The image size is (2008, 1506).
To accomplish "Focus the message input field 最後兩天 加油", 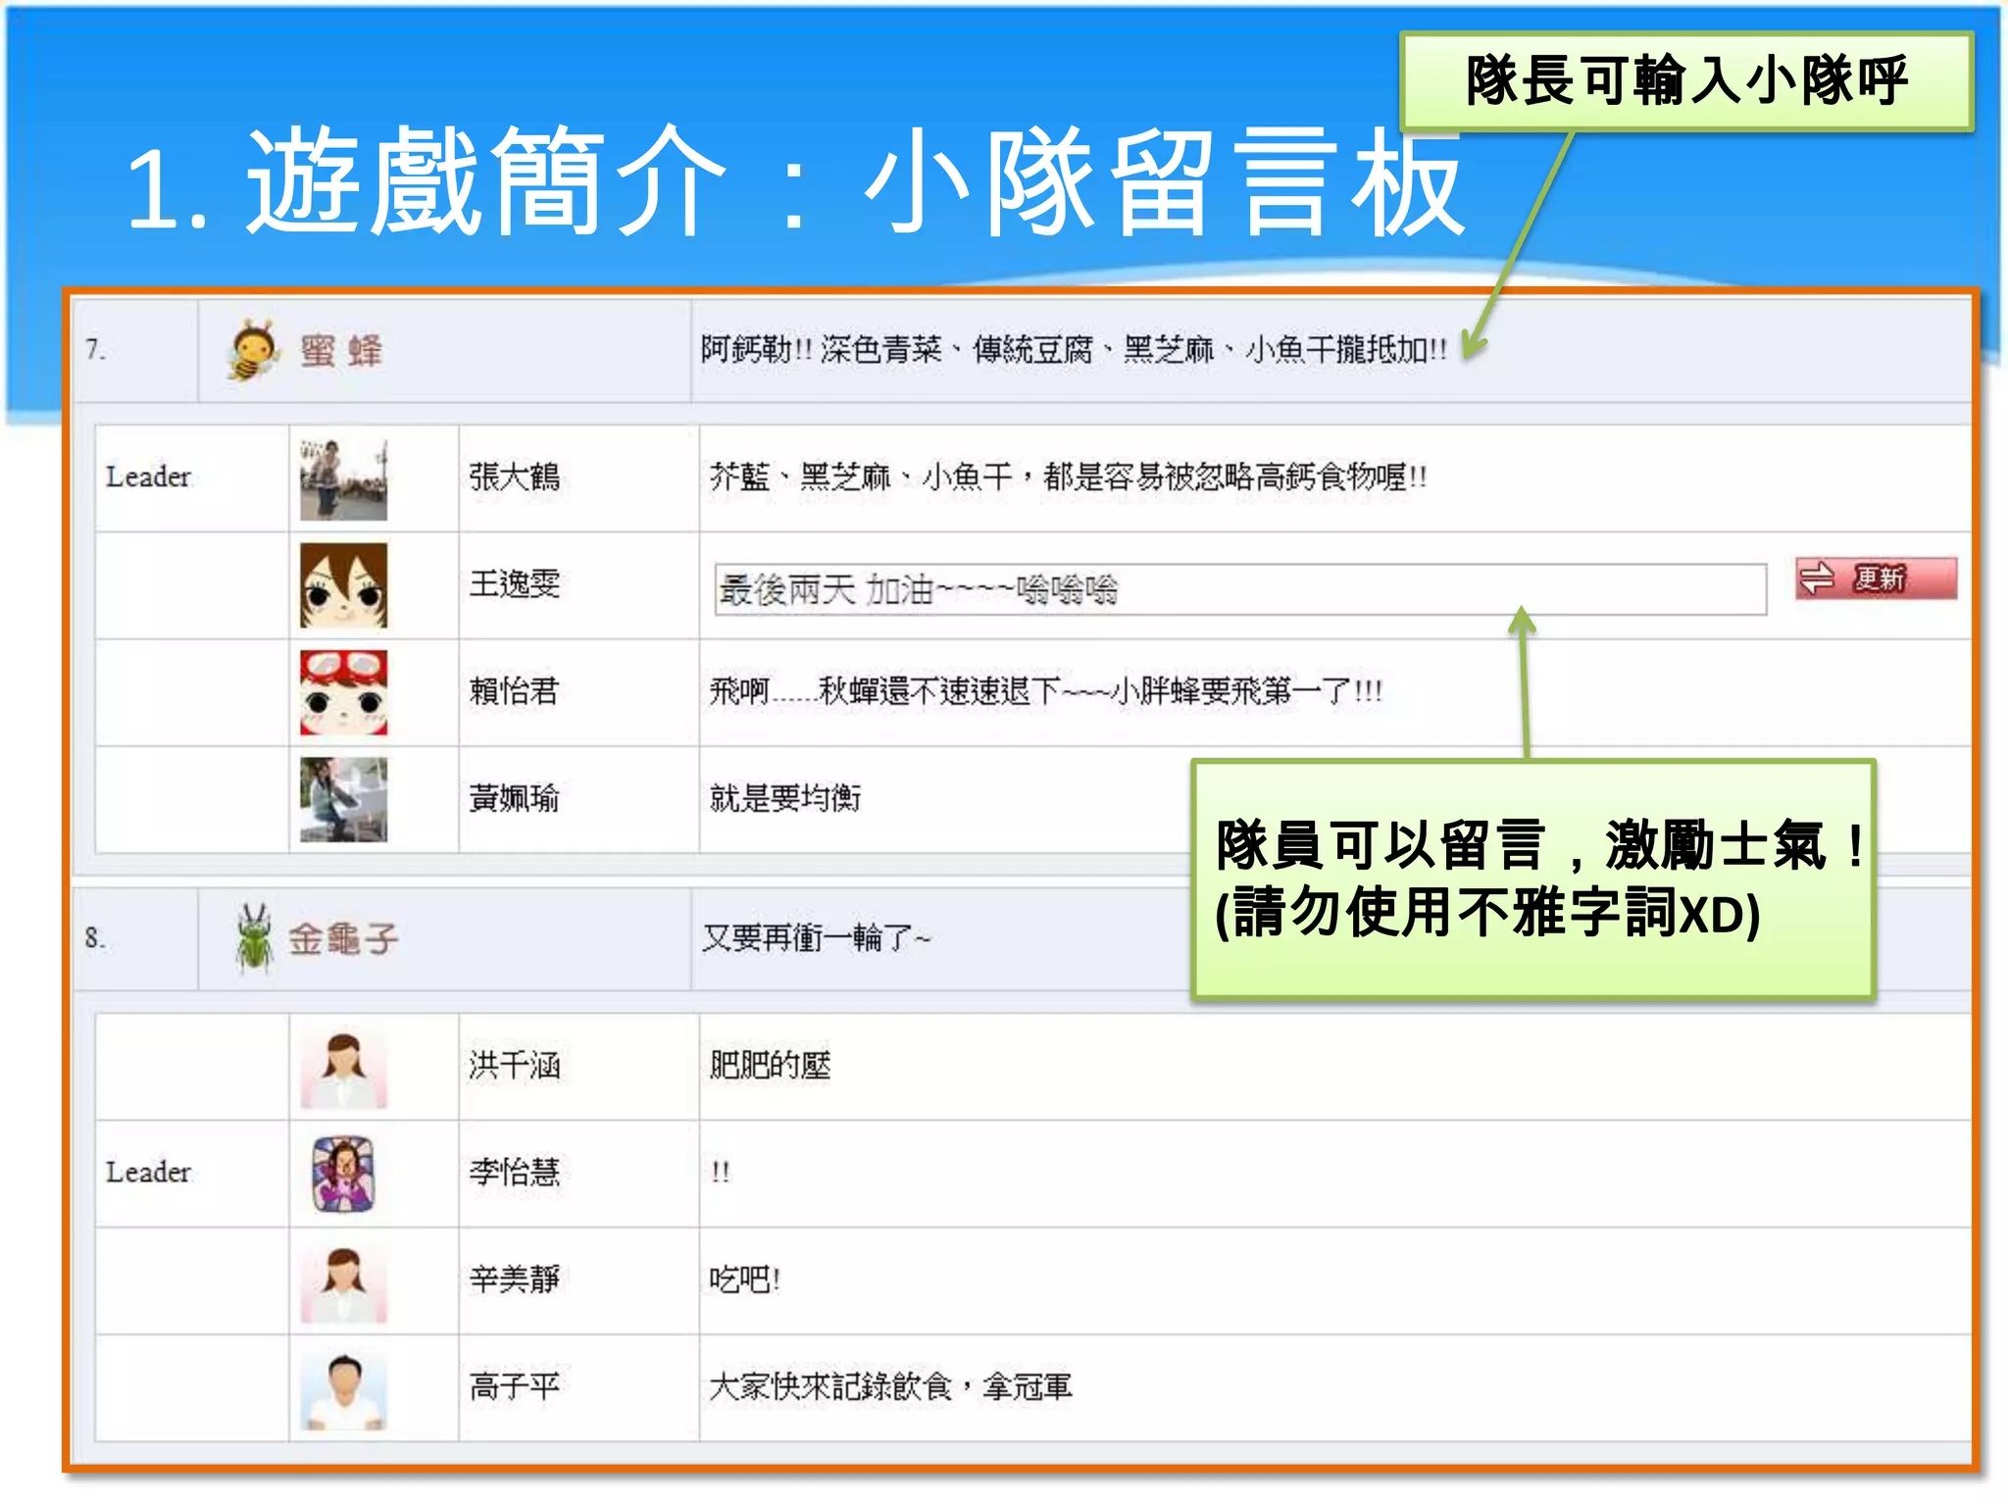I will 1240,589.
